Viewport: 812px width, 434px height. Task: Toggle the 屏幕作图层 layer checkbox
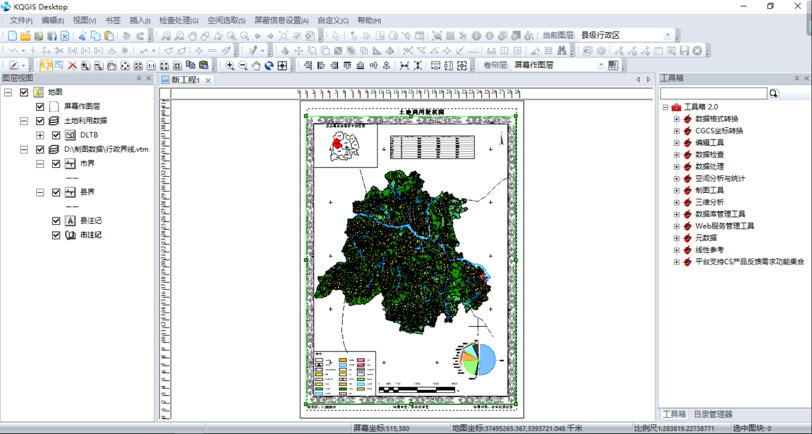click(x=40, y=107)
